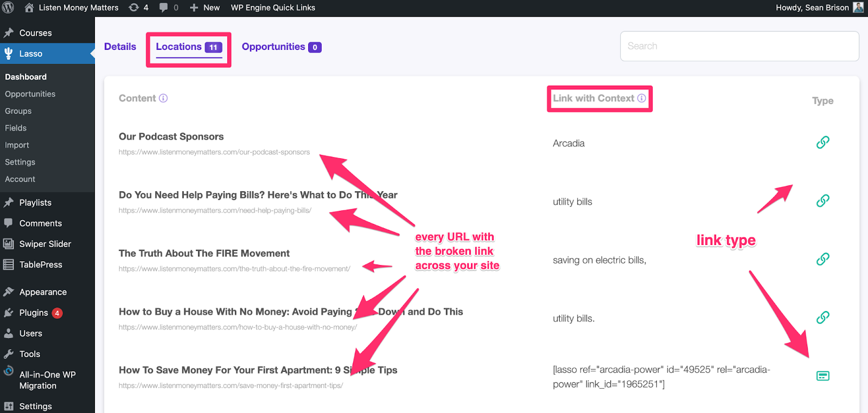Click the Arcadia link context text

click(x=569, y=143)
